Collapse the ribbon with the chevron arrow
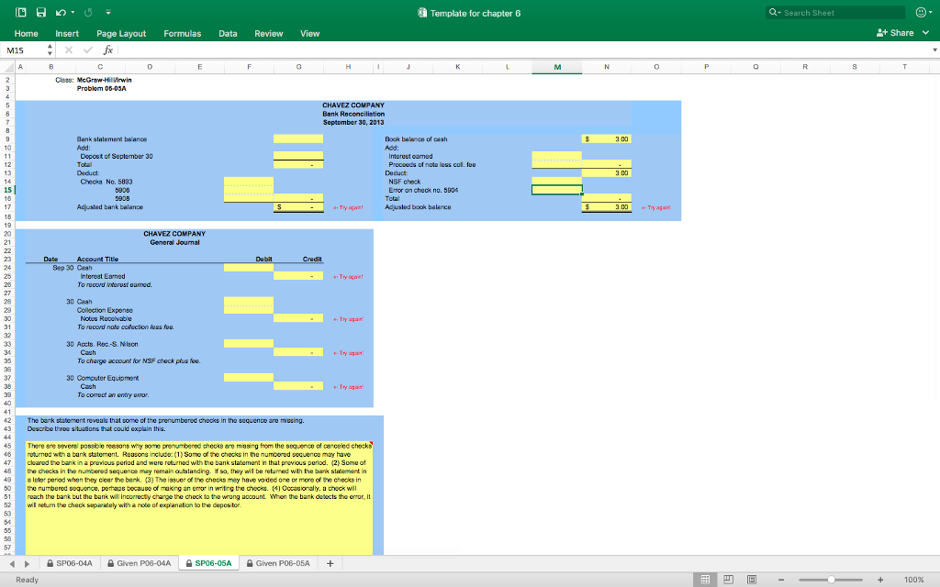The width and height of the screenshot is (940, 587). pos(108,12)
